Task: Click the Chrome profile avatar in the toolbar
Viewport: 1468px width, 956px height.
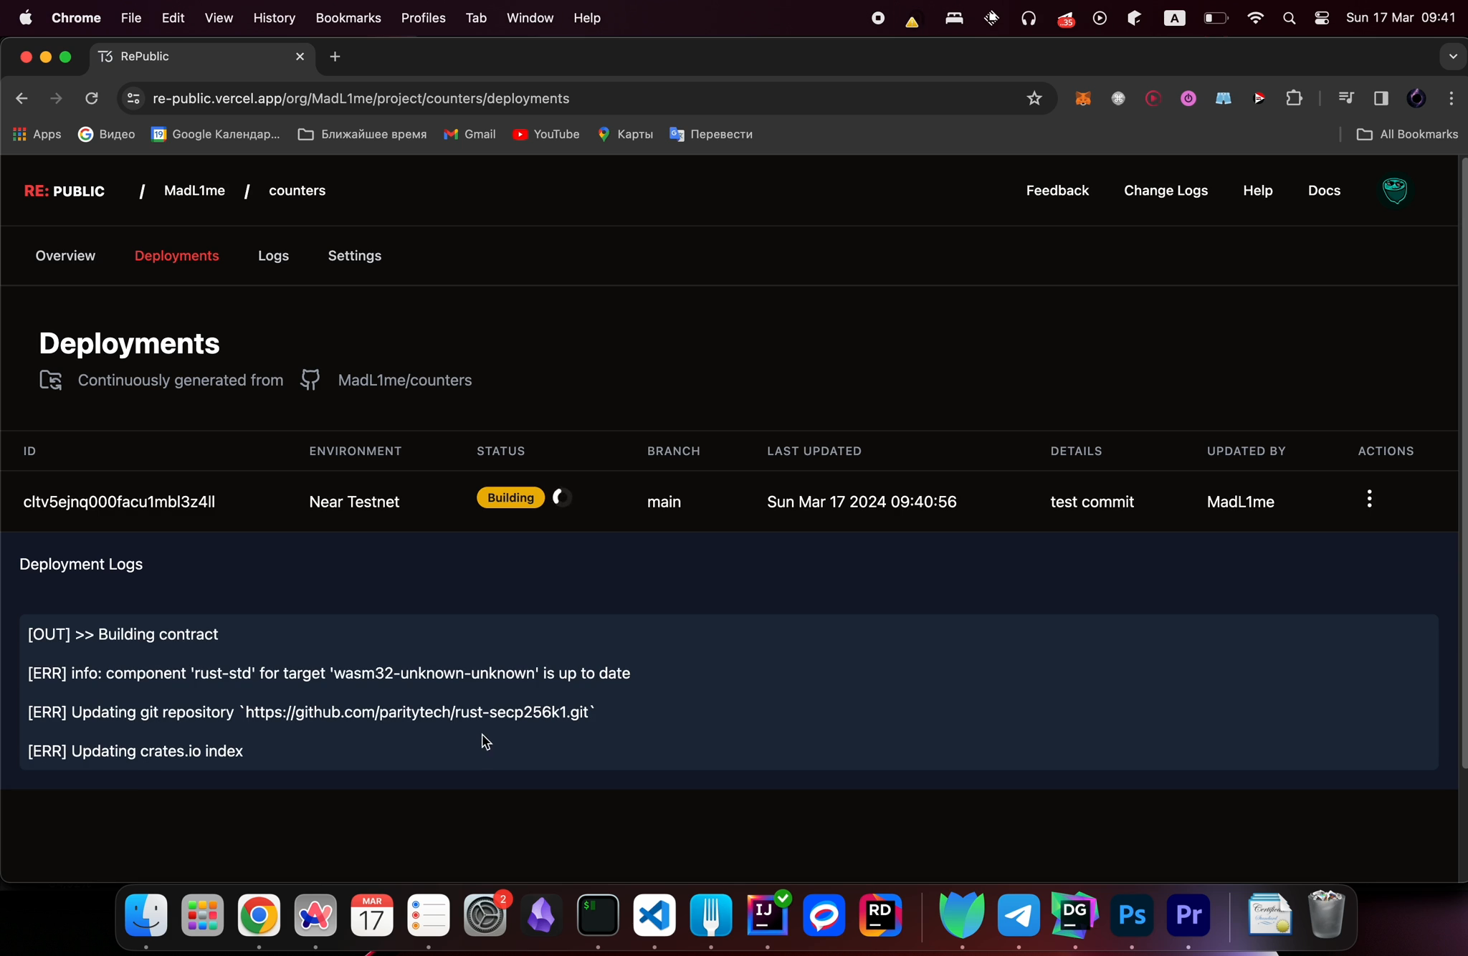Action: [x=1416, y=98]
